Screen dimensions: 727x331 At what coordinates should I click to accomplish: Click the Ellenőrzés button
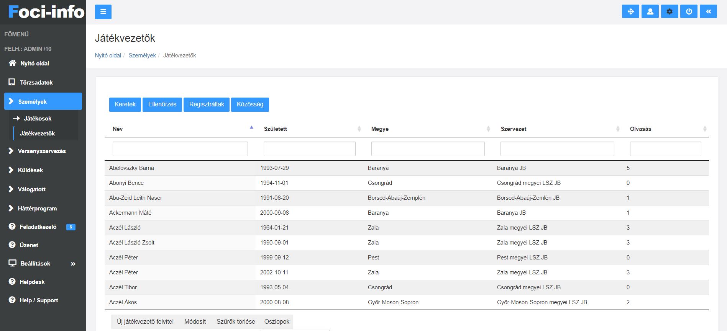click(x=162, y=104)
